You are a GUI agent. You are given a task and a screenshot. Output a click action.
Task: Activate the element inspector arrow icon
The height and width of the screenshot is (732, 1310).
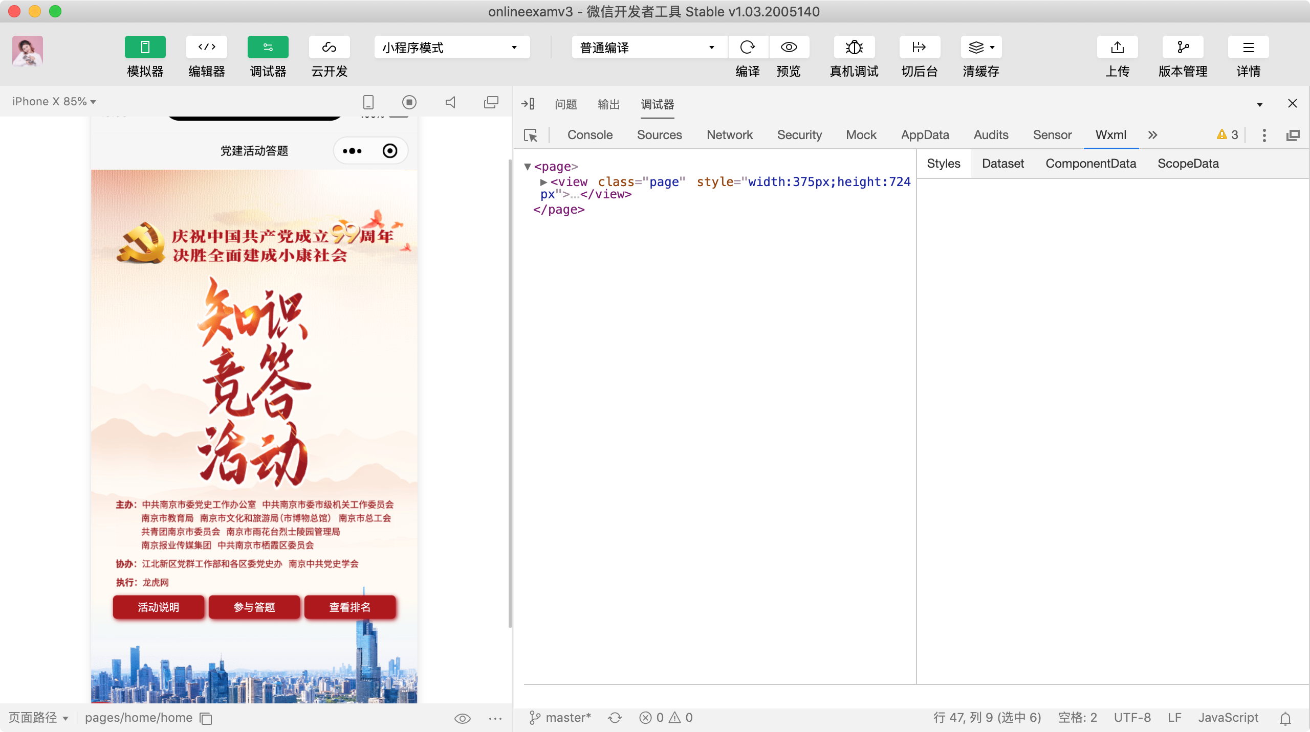531,135
